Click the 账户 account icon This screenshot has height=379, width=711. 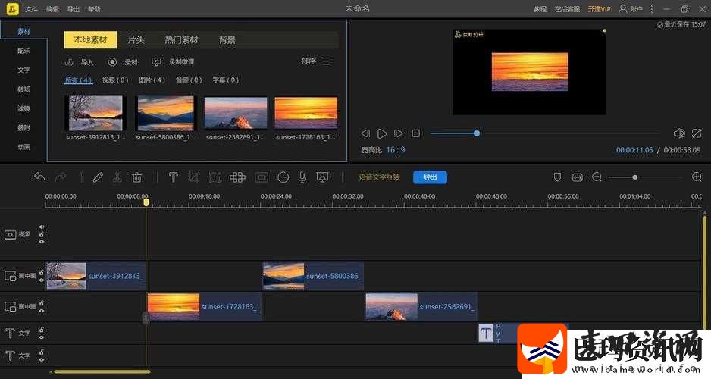(x=623, y=8)
